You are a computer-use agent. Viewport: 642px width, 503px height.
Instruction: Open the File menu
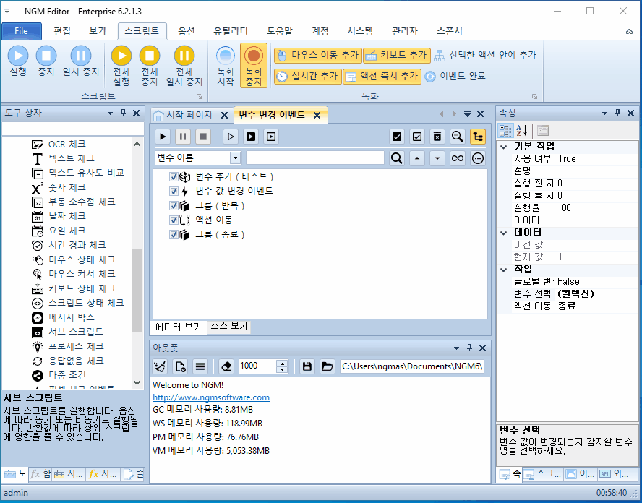[x=21, y=31]
